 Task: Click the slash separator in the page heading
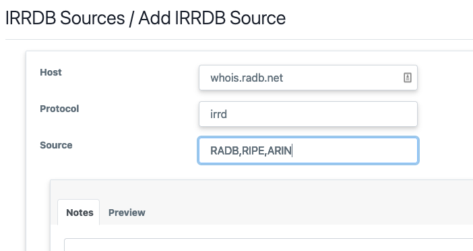click(x=131, y=18)
